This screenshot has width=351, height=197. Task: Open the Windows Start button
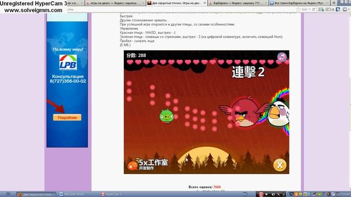(8, 194)
